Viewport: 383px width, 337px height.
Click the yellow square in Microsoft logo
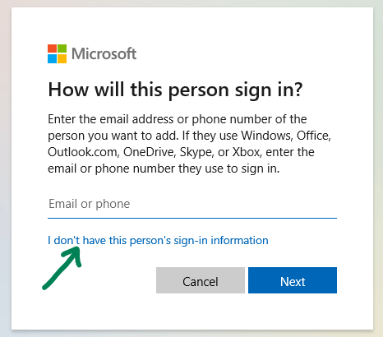[x=62, y=58]
